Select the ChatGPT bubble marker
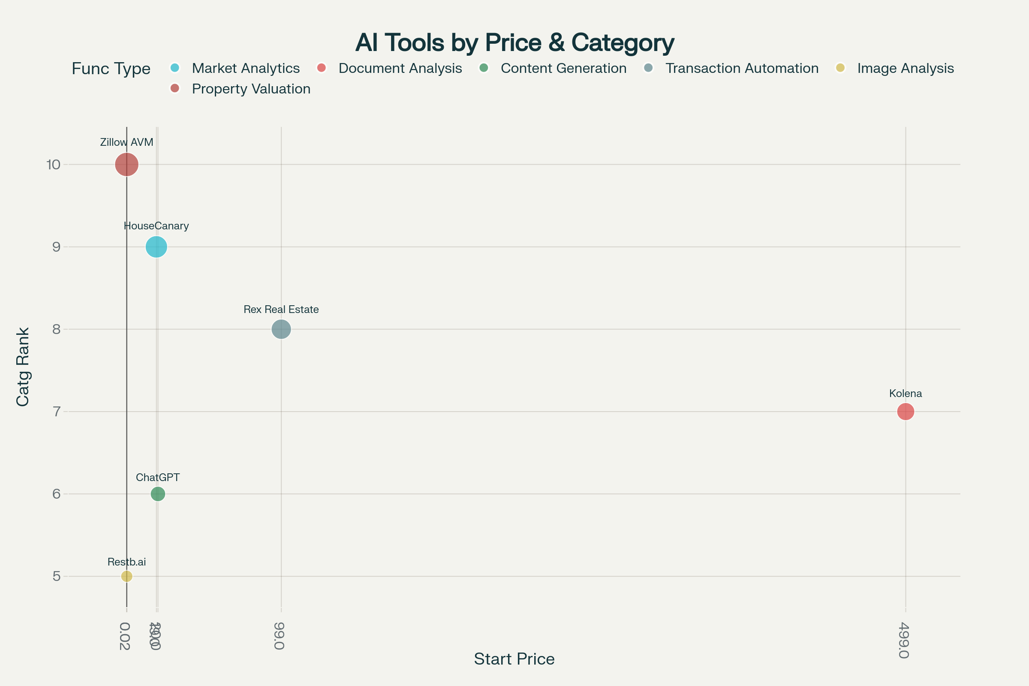Image resolution: width=1029 pixels, height=686 pixels. click(158, 494)
